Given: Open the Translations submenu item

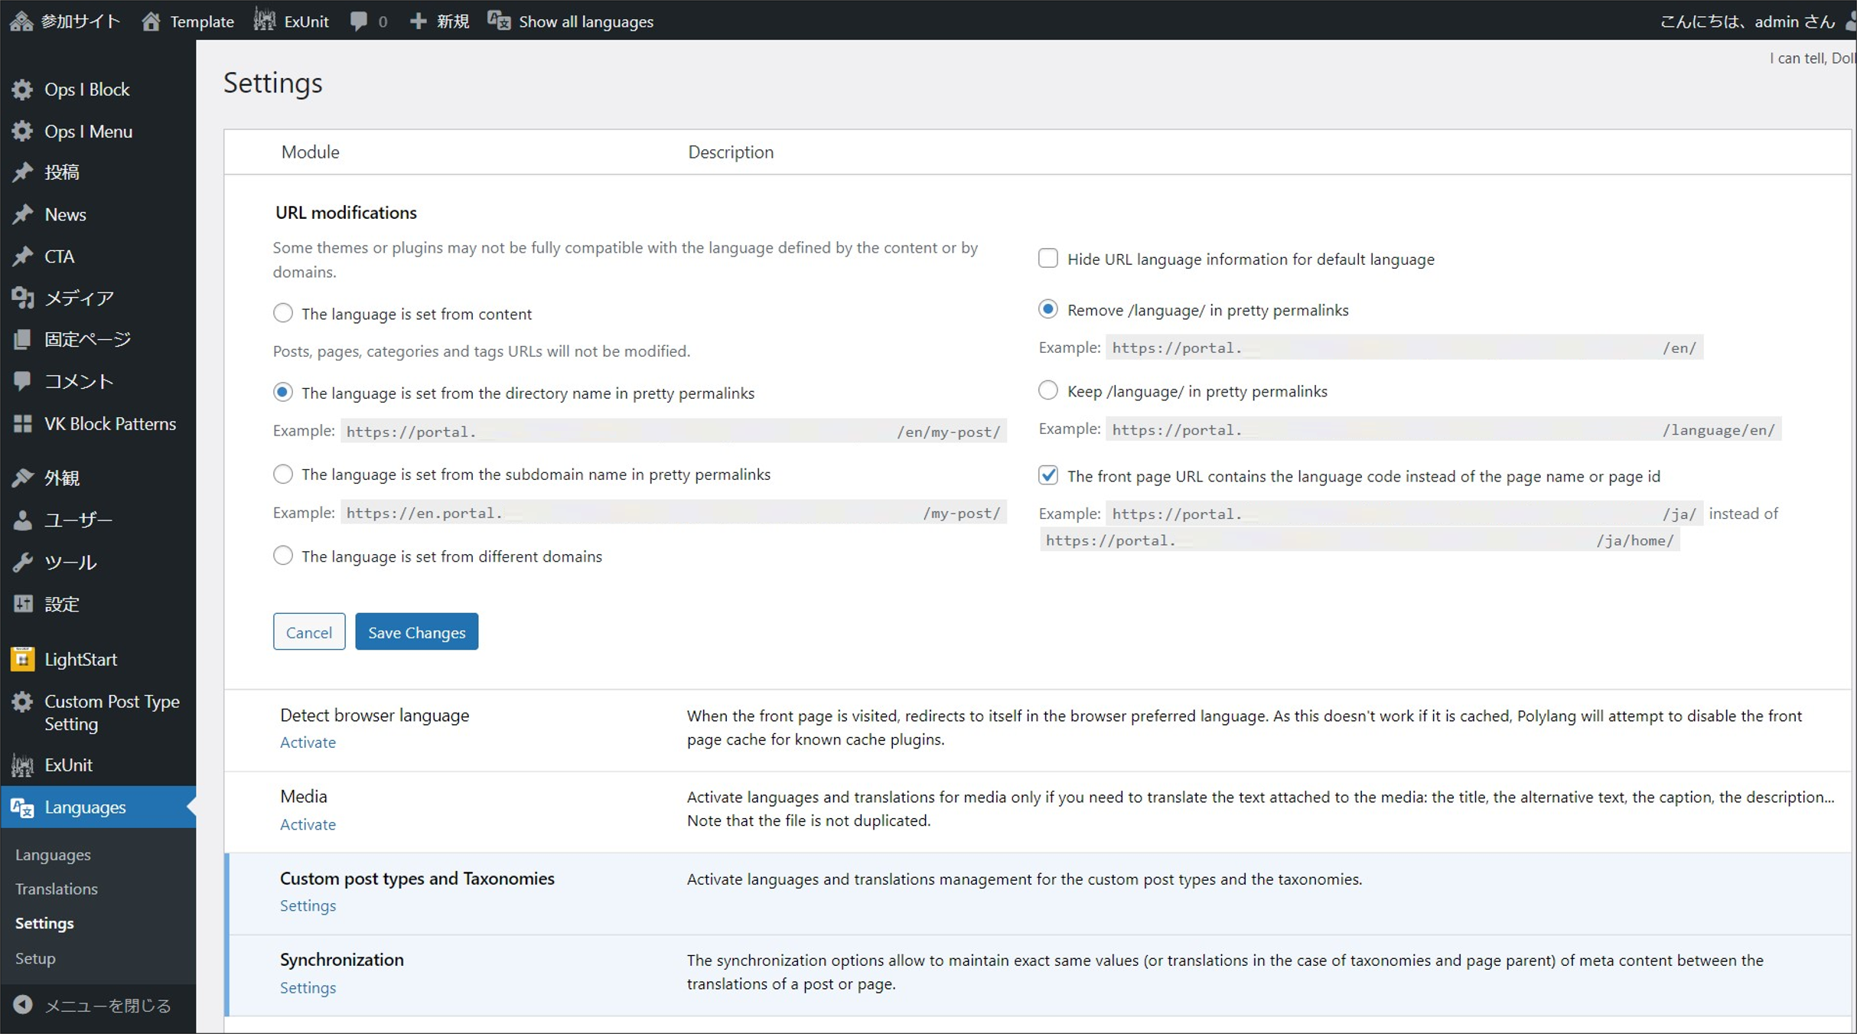Looking at the screenshot, I should (57, 889).
